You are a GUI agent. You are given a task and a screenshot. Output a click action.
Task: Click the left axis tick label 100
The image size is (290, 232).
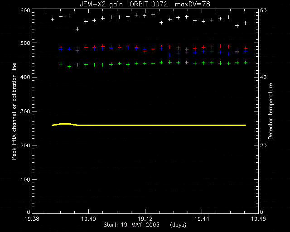(25, 179)
